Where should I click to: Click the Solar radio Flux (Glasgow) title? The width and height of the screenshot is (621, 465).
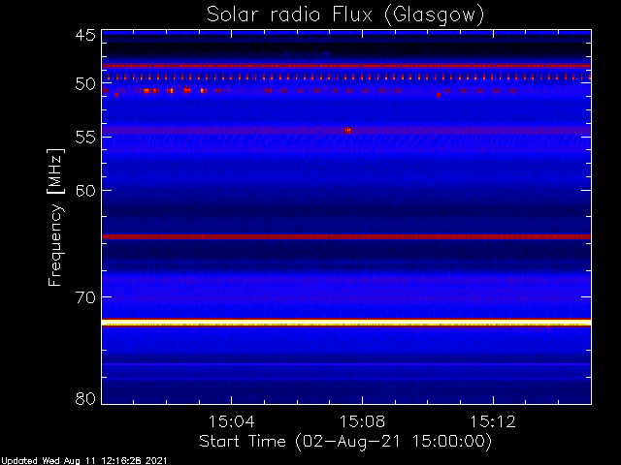pos(345,15)
